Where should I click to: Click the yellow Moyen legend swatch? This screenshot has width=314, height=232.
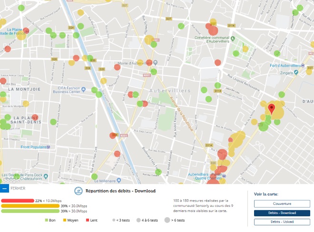[65, 220]
